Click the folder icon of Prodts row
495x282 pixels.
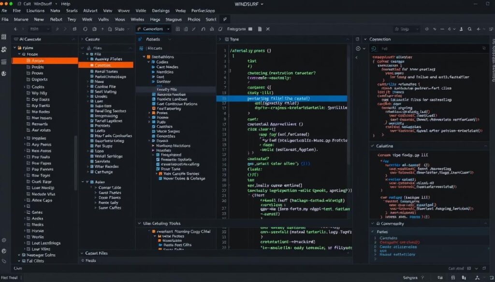pyautogui.click(x=29, y=67)
